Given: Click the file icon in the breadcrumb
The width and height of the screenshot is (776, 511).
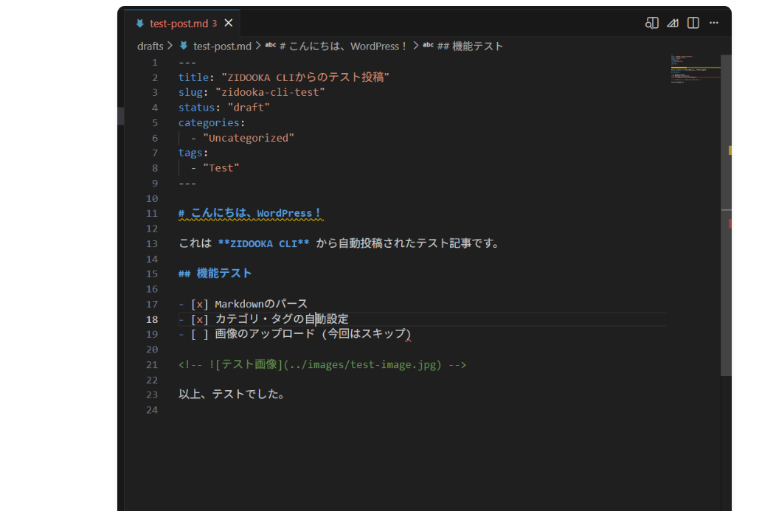Looking at the screenshot, I should (184, 46).
